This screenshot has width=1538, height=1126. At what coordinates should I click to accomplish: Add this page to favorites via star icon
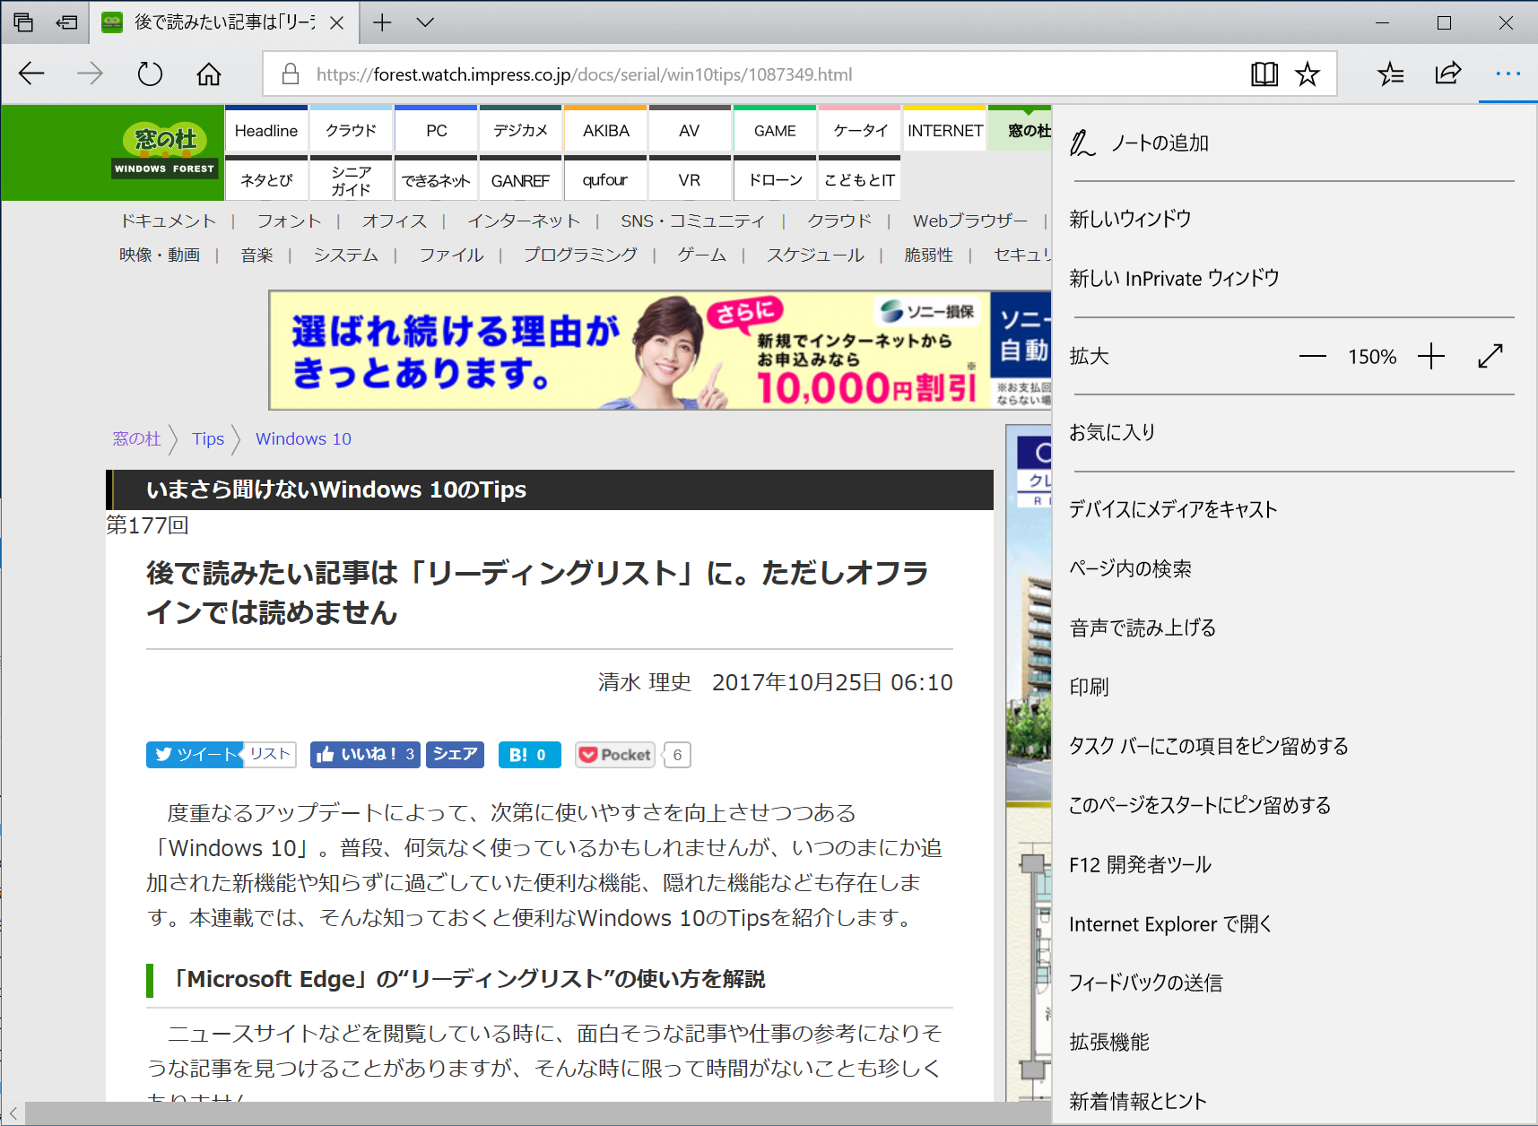coord(1308,74)
